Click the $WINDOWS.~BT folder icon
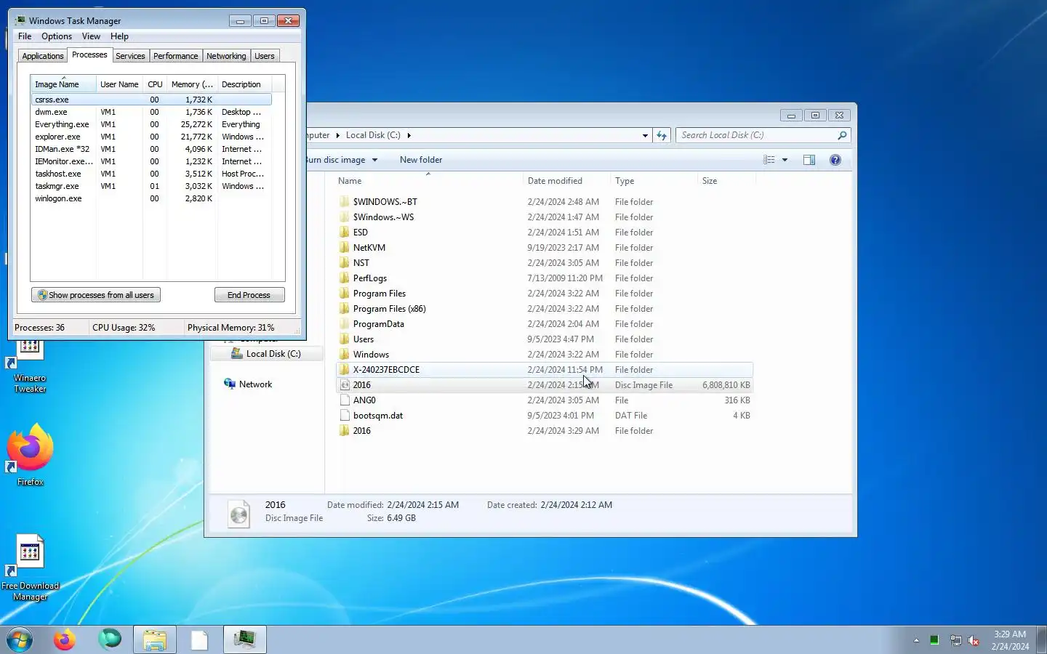 click(x=345, y=202)
